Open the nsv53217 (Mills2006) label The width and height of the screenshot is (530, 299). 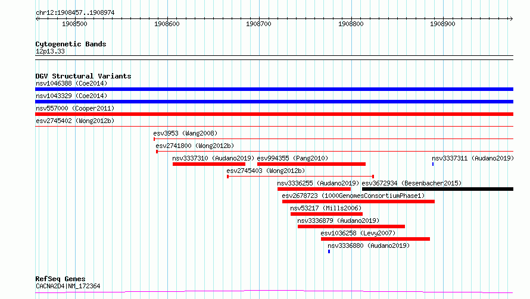pyautogui.click(x=326, y=208)
